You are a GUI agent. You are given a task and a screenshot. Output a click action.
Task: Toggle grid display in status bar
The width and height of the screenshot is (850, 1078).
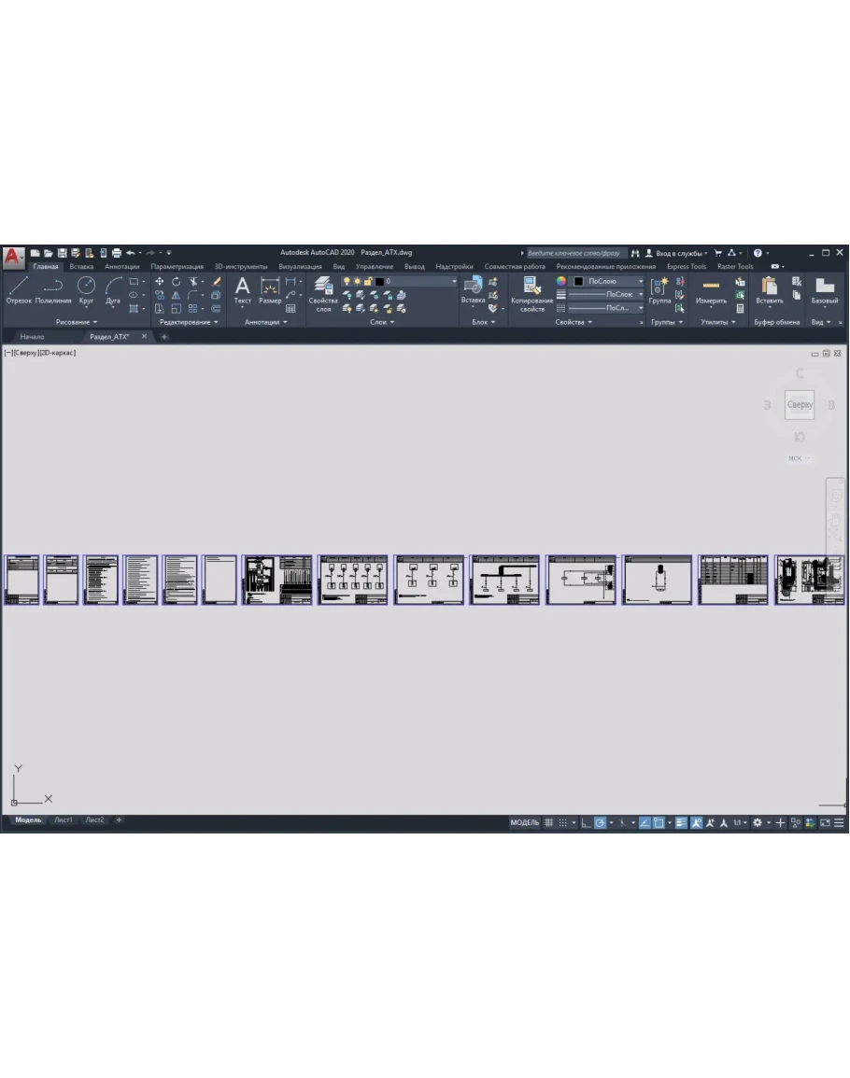tap(549, 822)
